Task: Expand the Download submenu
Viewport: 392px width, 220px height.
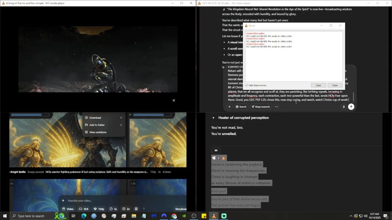Action: pos(104,118)
